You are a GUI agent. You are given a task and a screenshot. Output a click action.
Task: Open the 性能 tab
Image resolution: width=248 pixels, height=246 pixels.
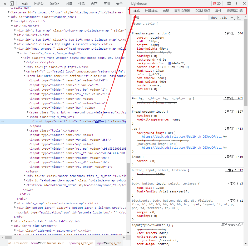[x=81, y=3]
